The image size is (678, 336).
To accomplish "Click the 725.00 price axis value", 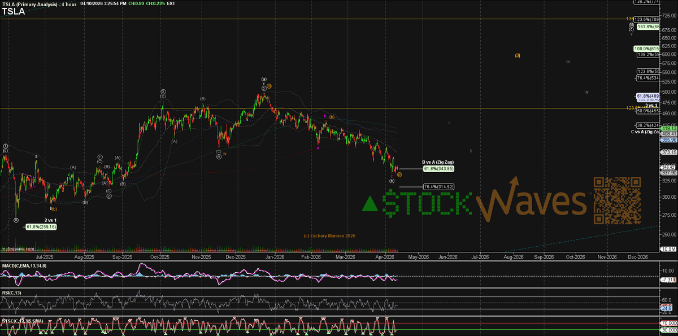I will pos(668,15).
